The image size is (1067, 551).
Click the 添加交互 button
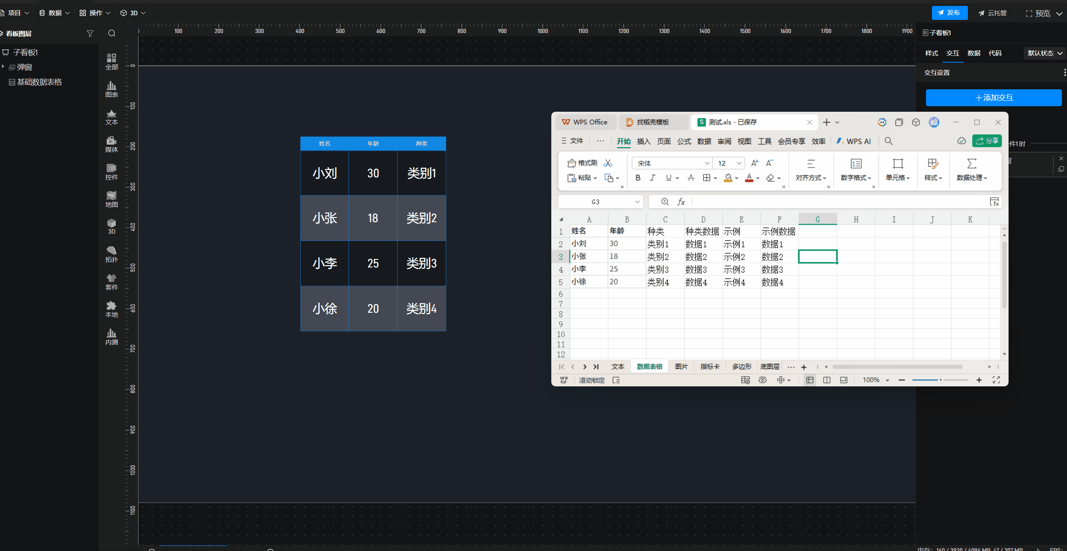pyautogui.click(x=993, y=98)
